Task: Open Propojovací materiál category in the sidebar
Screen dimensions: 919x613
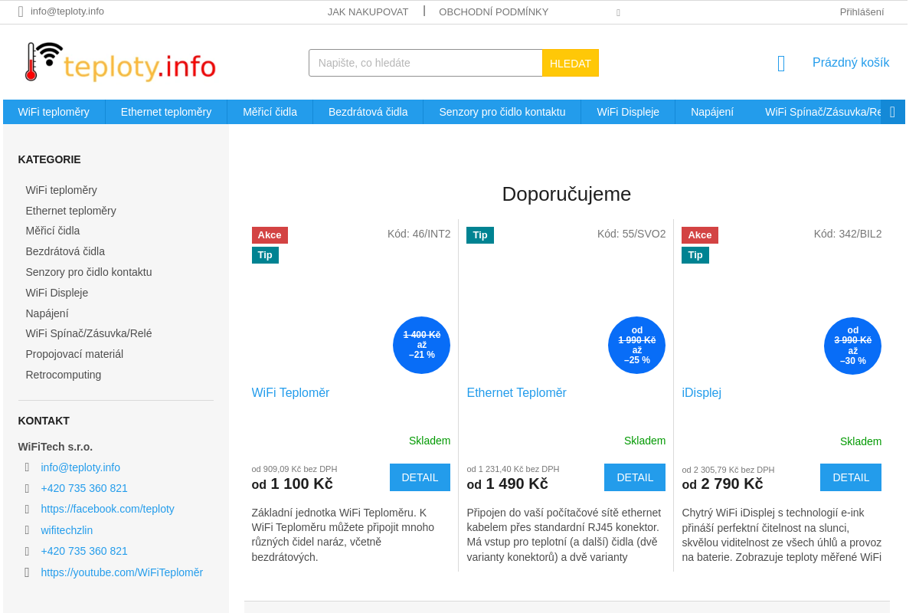Action: [74, 354]
